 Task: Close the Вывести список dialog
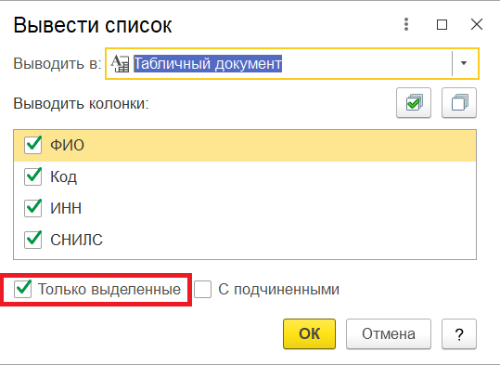pyautogui.click(x=477, y=24)
